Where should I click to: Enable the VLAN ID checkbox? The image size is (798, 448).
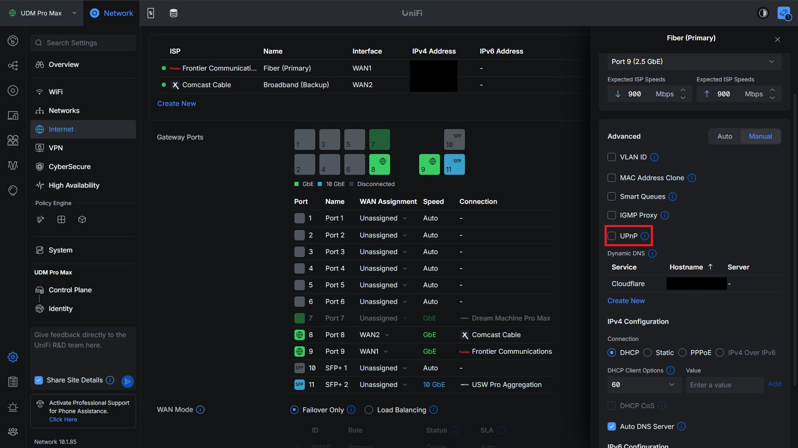click(611, 157)
